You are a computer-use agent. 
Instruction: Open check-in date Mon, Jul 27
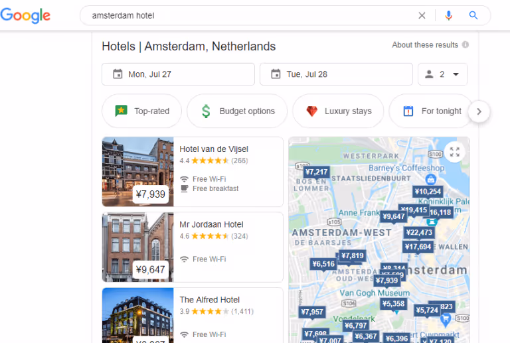click(x=178, y=74)
